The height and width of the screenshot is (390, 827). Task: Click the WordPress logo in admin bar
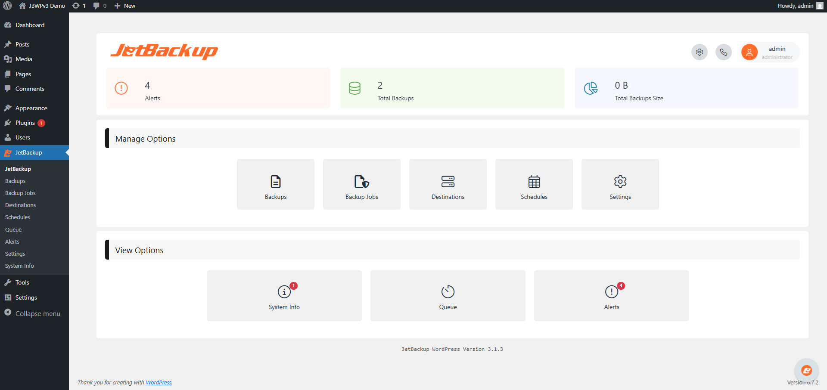coord(7,6)
